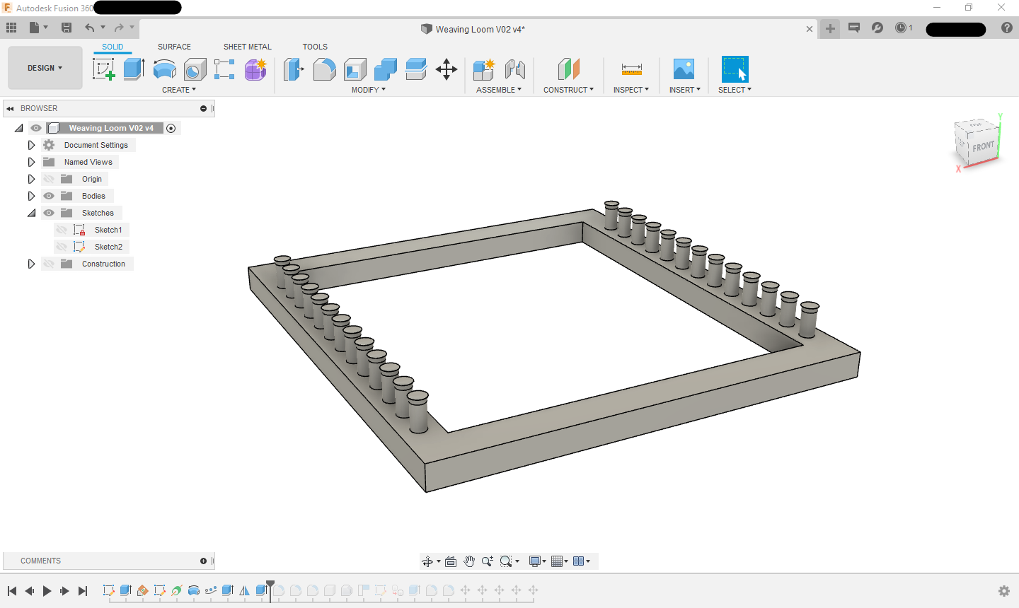This screenshot has height=608, width=1019.
Task: Hide the Bodies folder
Action: [x=49, y=196]
